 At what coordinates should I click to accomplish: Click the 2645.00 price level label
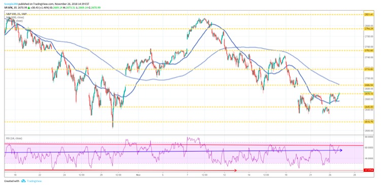369,107
